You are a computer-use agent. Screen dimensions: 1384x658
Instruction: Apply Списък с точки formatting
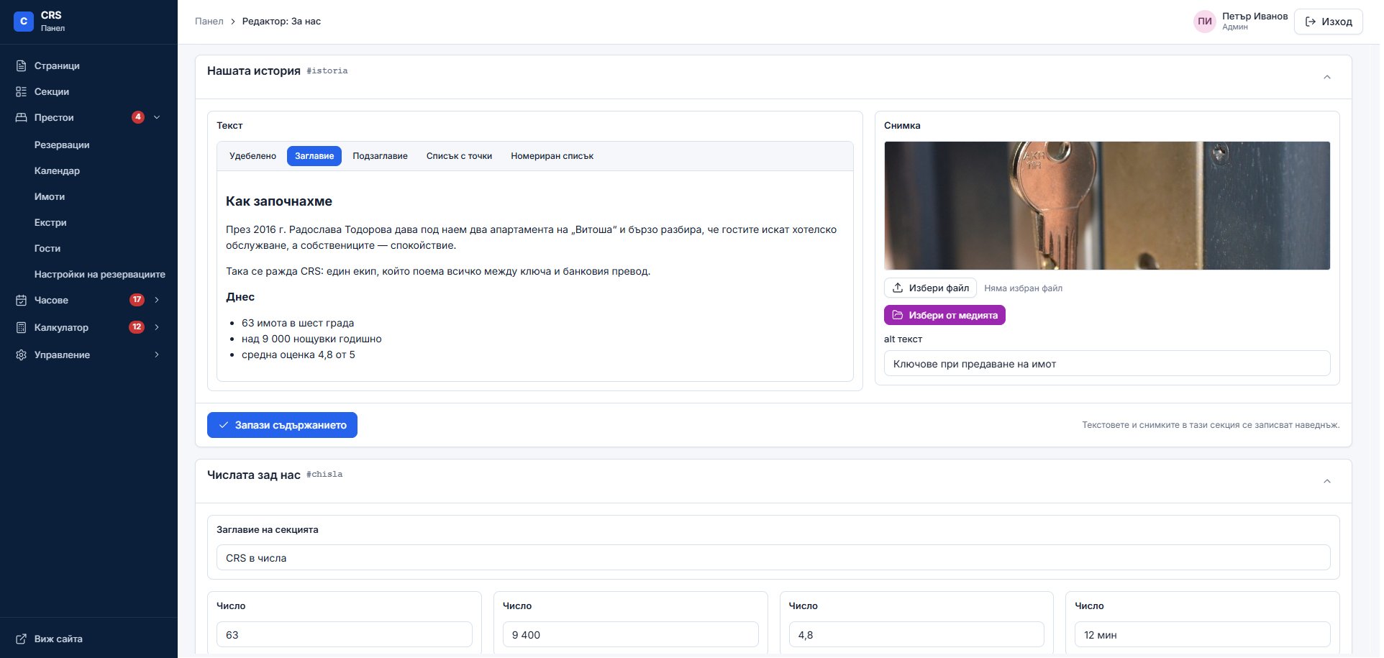tap(459, 156)
